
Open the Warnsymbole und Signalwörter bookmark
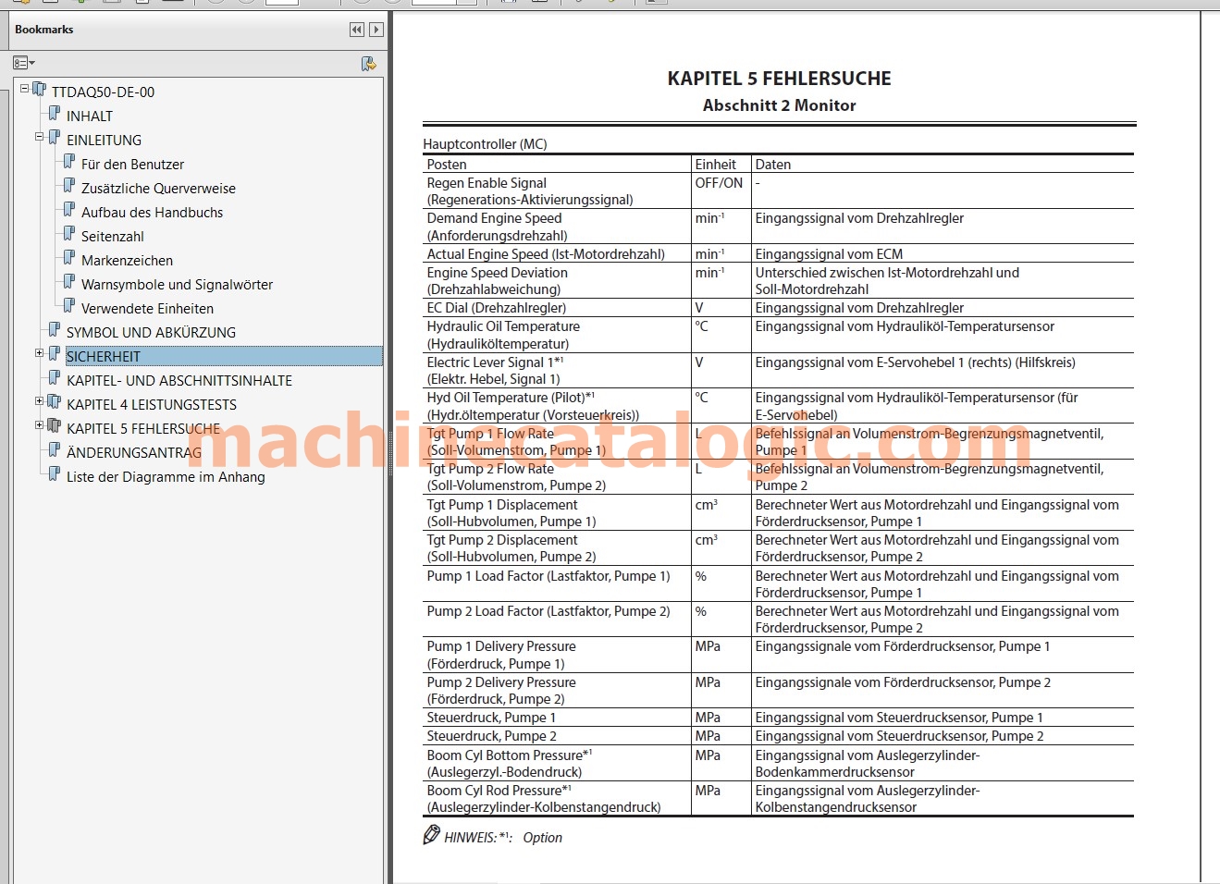[x=177, y=285]
